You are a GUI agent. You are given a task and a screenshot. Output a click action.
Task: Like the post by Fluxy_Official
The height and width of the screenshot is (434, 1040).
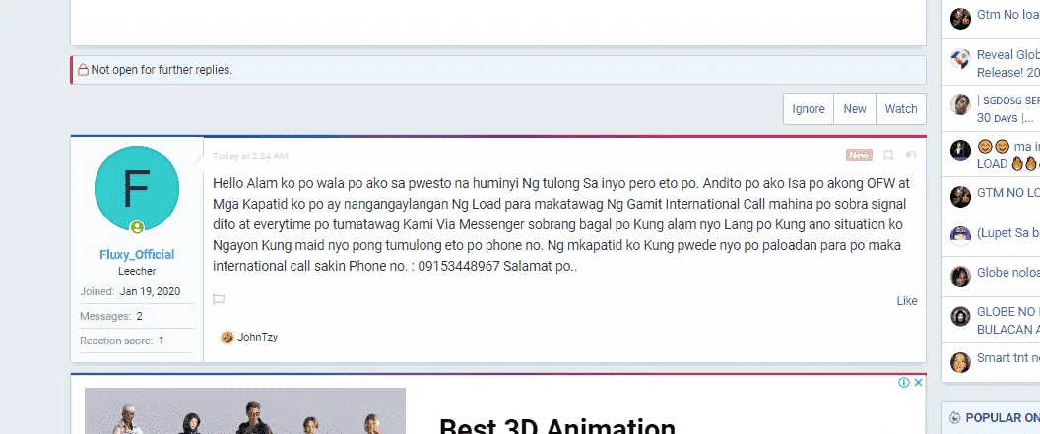pos(907,301)
